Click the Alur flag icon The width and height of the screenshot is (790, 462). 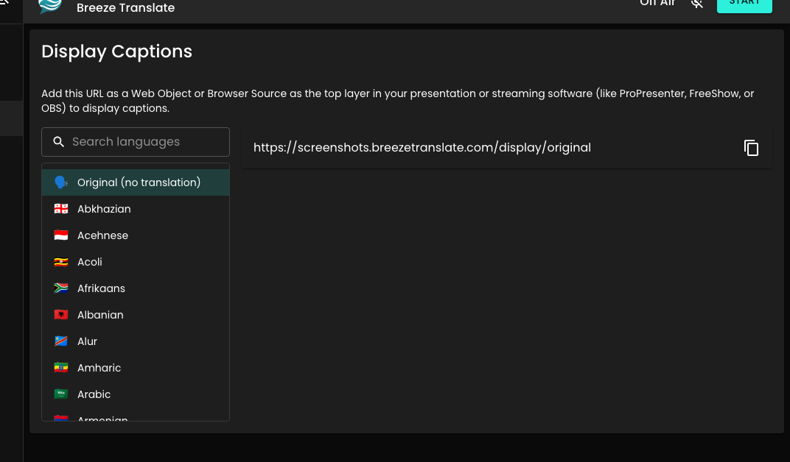61,341
